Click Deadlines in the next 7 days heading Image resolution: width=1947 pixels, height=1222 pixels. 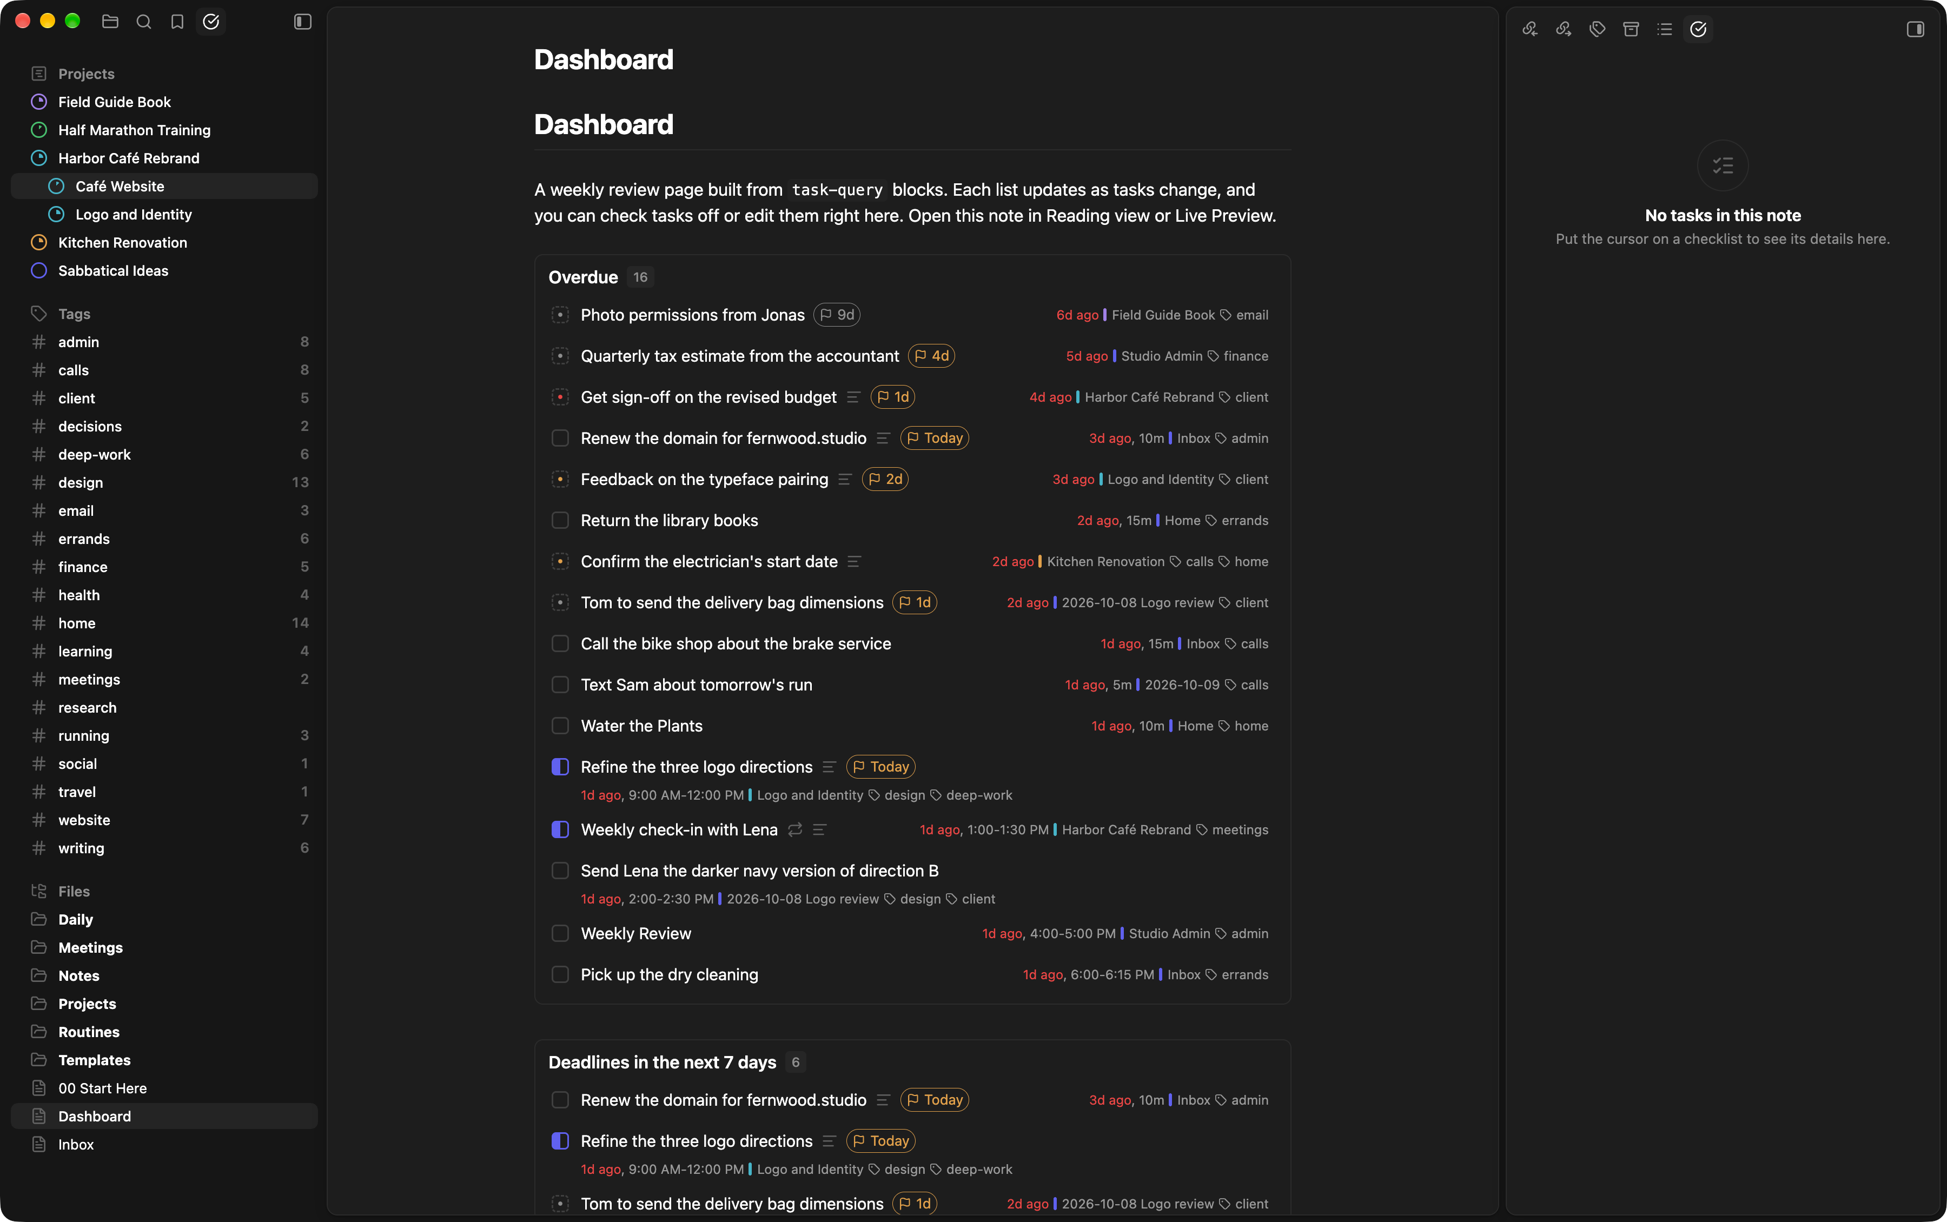pos(662,1062)
